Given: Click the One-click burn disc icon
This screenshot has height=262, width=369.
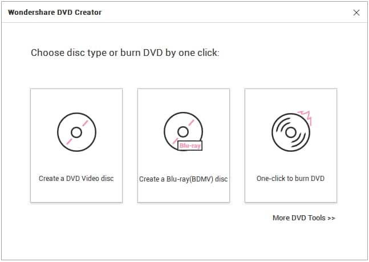Looking at the screenshot, I should 290,132.
